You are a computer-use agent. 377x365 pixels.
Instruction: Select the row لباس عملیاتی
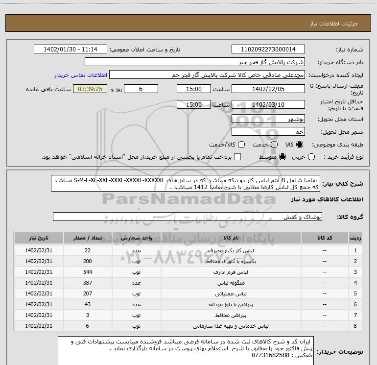pos(188,293)
